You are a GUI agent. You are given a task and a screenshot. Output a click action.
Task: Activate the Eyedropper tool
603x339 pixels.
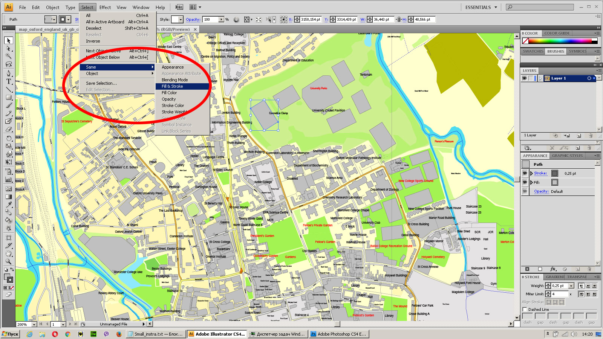pyautogui.click(x=8, y=205)
